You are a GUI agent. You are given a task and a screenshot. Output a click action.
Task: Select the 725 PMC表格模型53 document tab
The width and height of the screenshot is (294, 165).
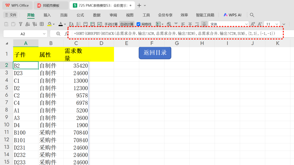point(102,5)
